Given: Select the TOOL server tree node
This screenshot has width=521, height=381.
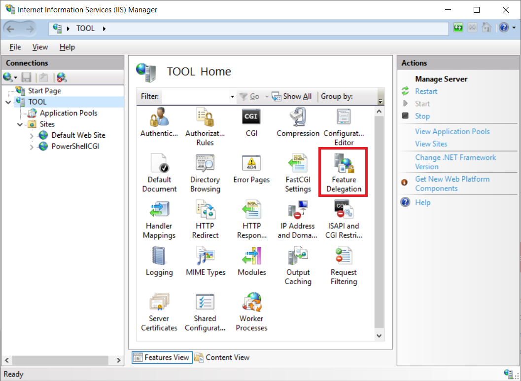Looking at the screenshot, I should (x=37, y=102).
